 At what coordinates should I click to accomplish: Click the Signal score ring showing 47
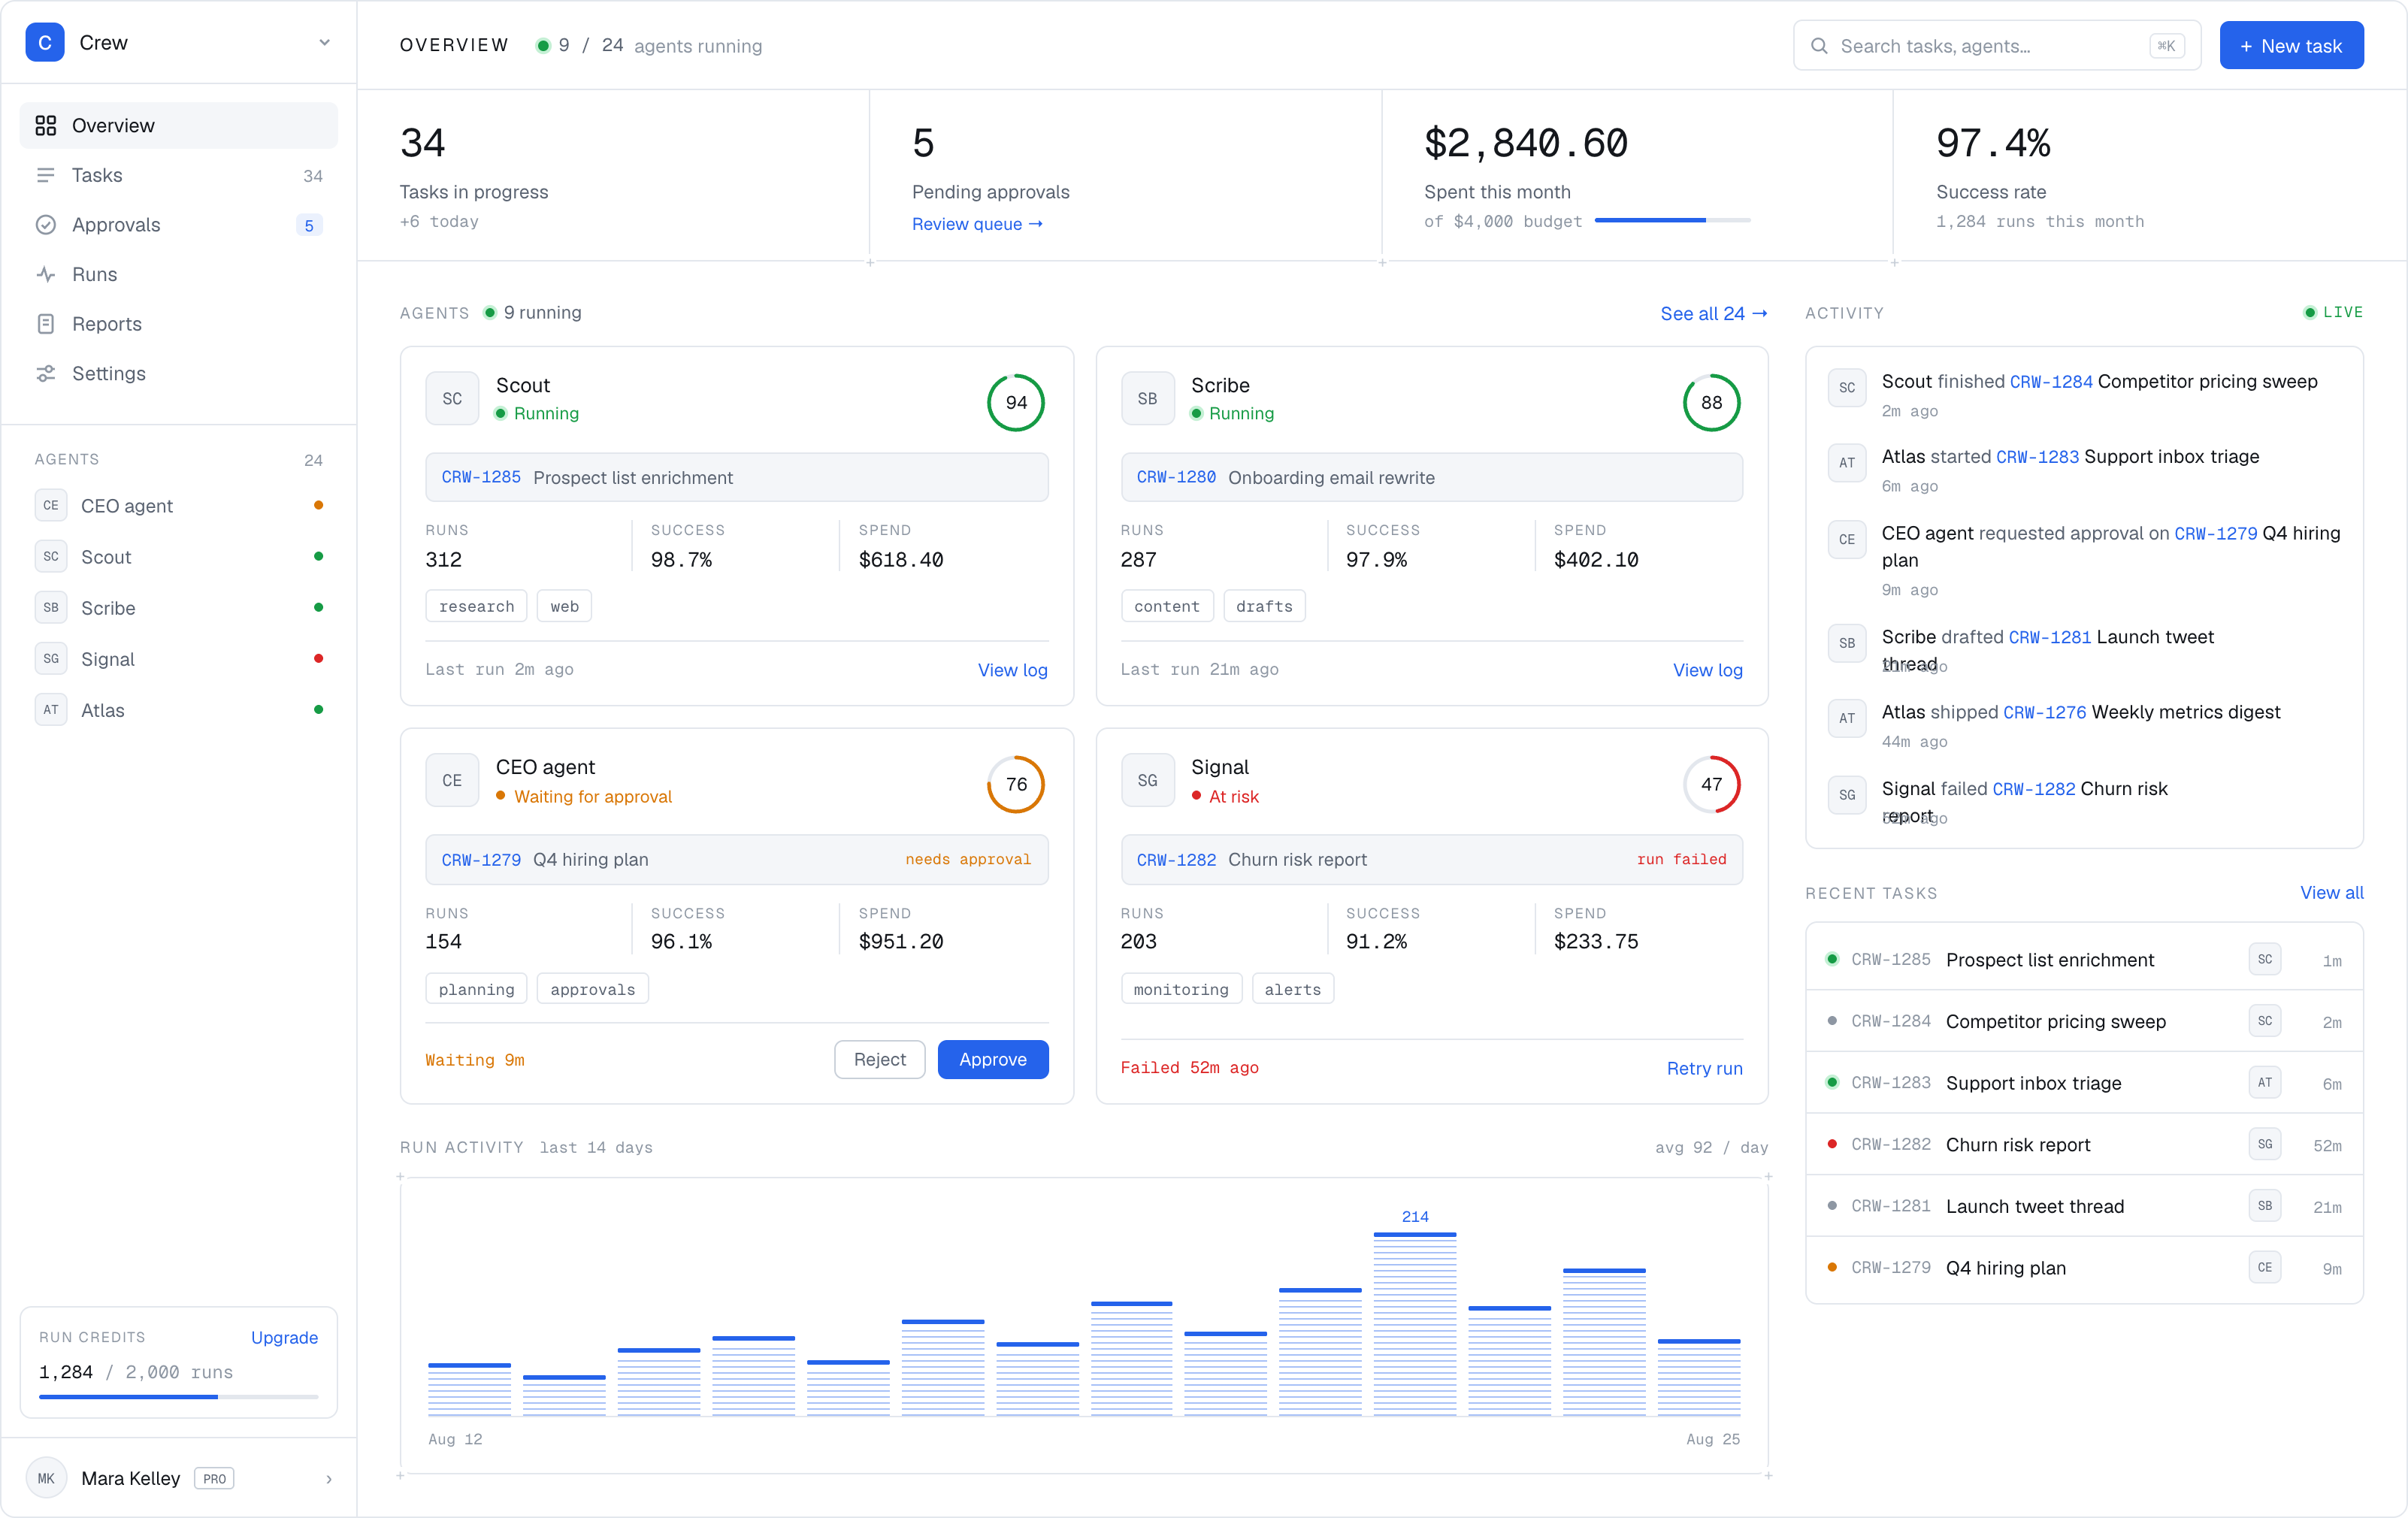point(1711,784)
